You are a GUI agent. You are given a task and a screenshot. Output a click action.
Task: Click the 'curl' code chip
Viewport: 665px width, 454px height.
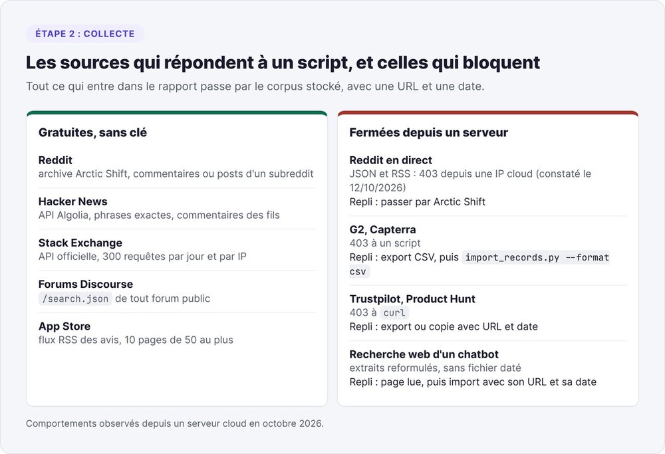coord(394,312)
